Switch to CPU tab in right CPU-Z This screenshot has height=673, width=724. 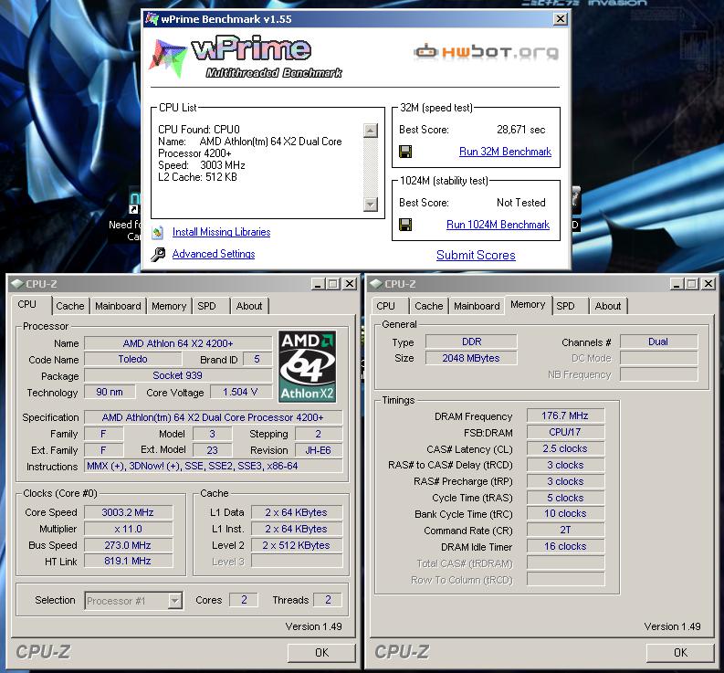[x=385, y=306]
